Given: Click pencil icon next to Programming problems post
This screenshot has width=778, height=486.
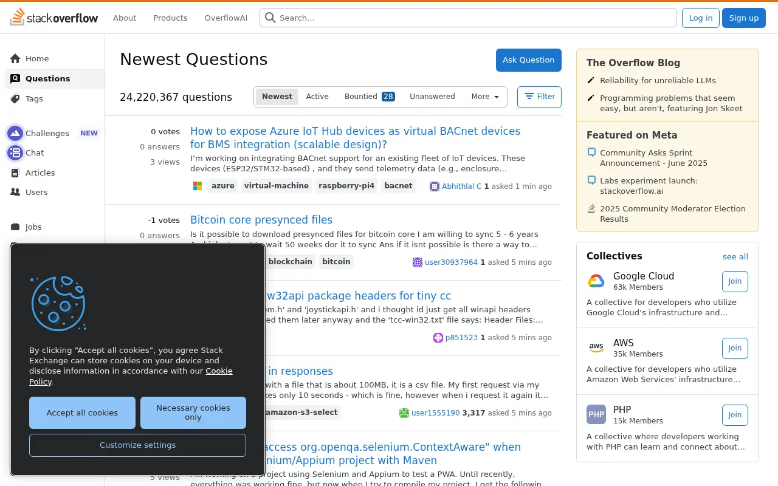Looking at the screenshot, I should click(x=591, y=98).
